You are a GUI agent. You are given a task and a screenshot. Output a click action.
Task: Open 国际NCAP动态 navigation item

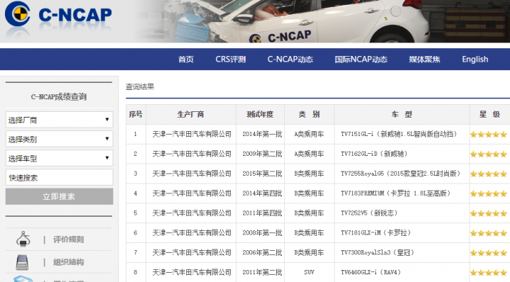pos(361,60)
